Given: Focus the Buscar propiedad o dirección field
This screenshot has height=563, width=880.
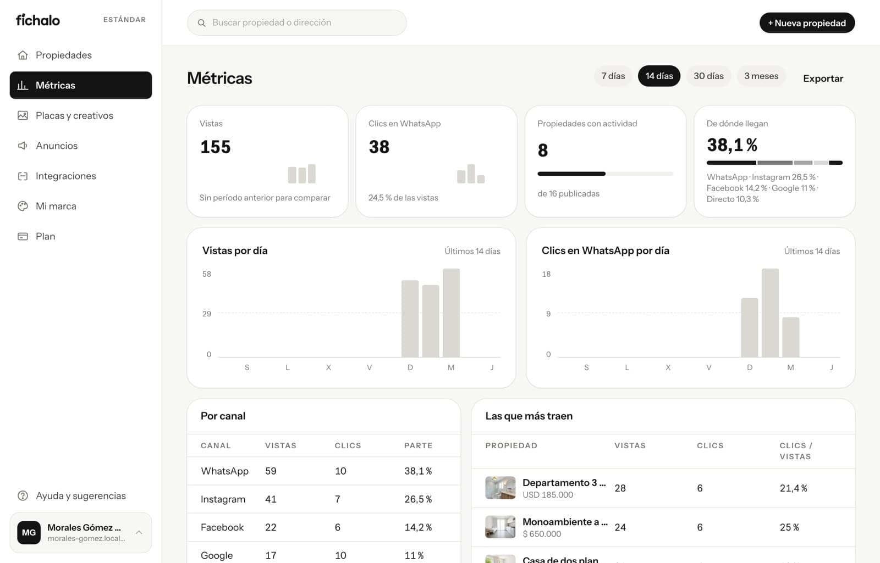Looking at the screenshot, I should [297, 23].
